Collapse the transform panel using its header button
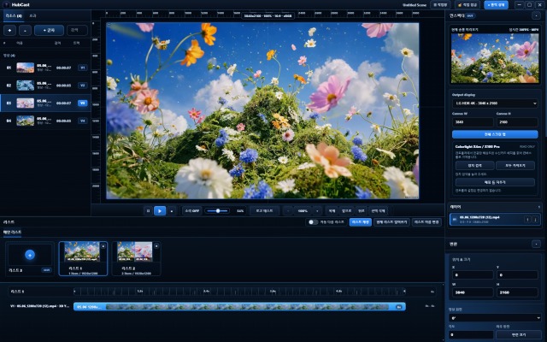547x342 pixels. coord(536,244)
